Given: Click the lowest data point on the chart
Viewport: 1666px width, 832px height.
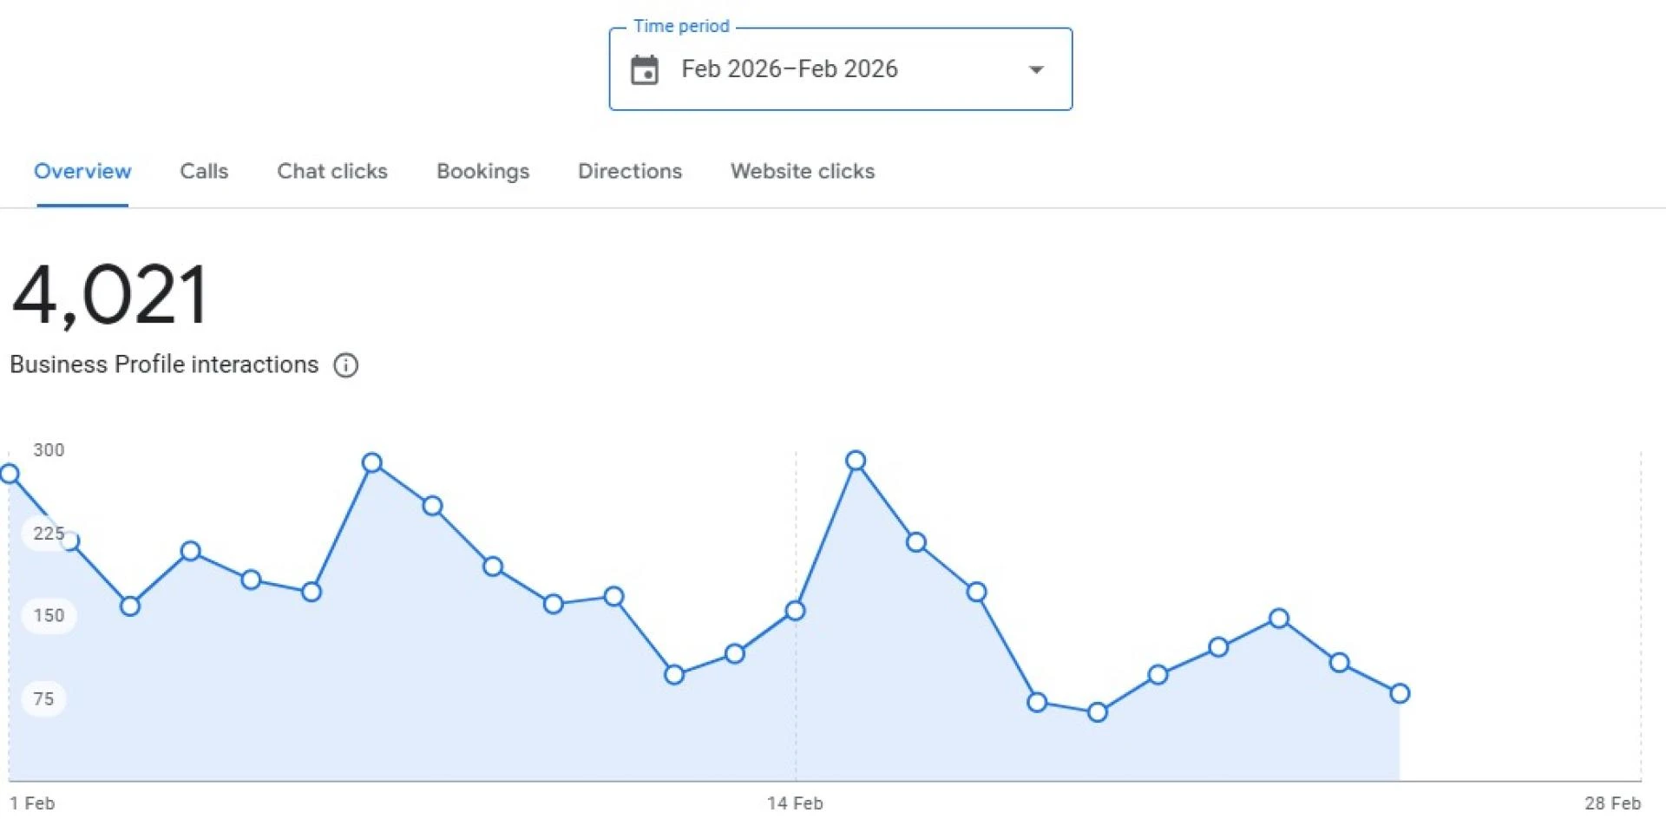Looking at the screenshot, I should click(1097, 712).
